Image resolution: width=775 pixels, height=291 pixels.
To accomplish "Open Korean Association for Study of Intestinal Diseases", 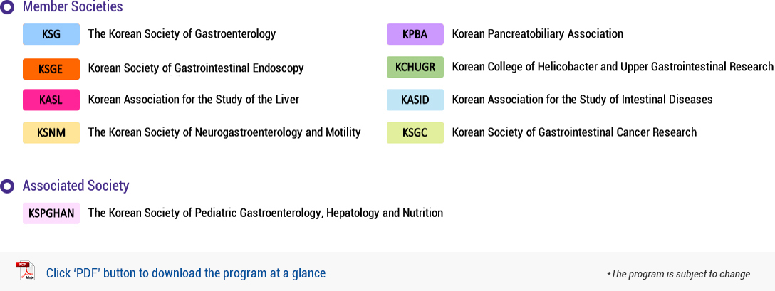I will point(582,100).
